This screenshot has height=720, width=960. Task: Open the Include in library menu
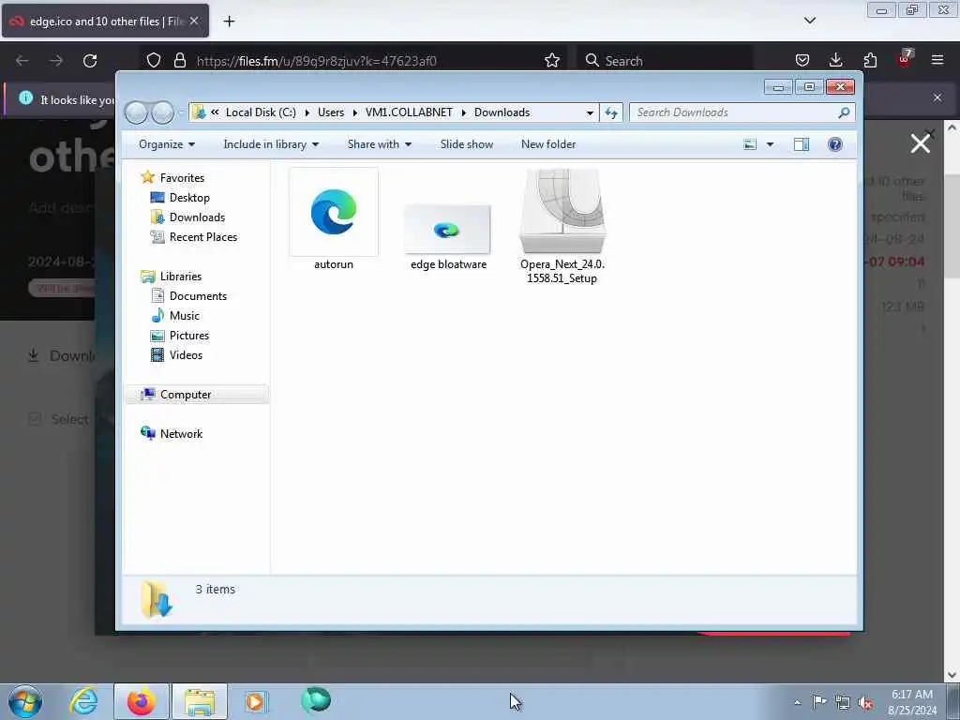point(271,144)
